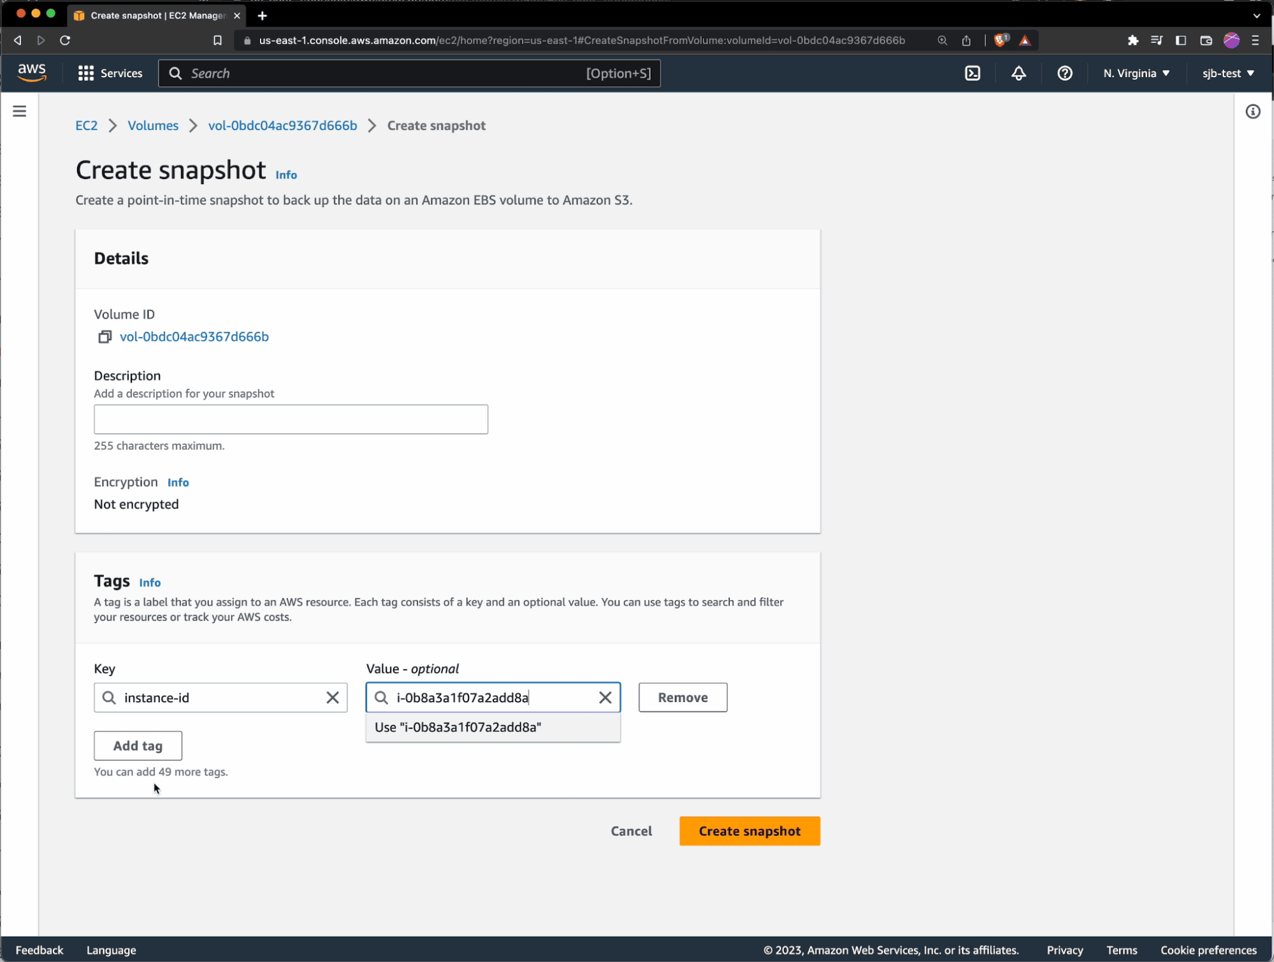
Task: Select the Create snapshot browser tab
Action: pyautogui.click(x=157, y=15)
